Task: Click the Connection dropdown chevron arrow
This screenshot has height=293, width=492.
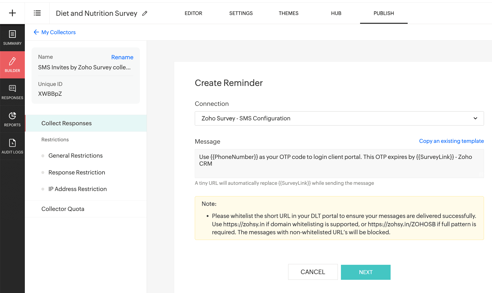Action: [475, 118]
